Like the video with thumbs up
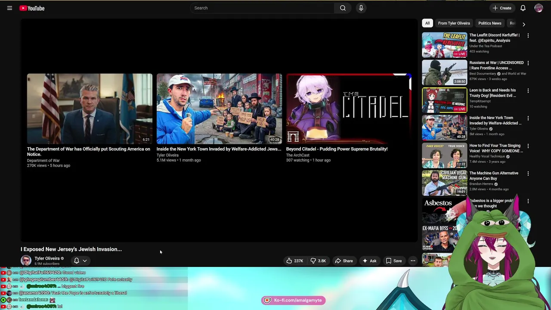This screenshot has height=310, width=551. (x=295, y=261)
